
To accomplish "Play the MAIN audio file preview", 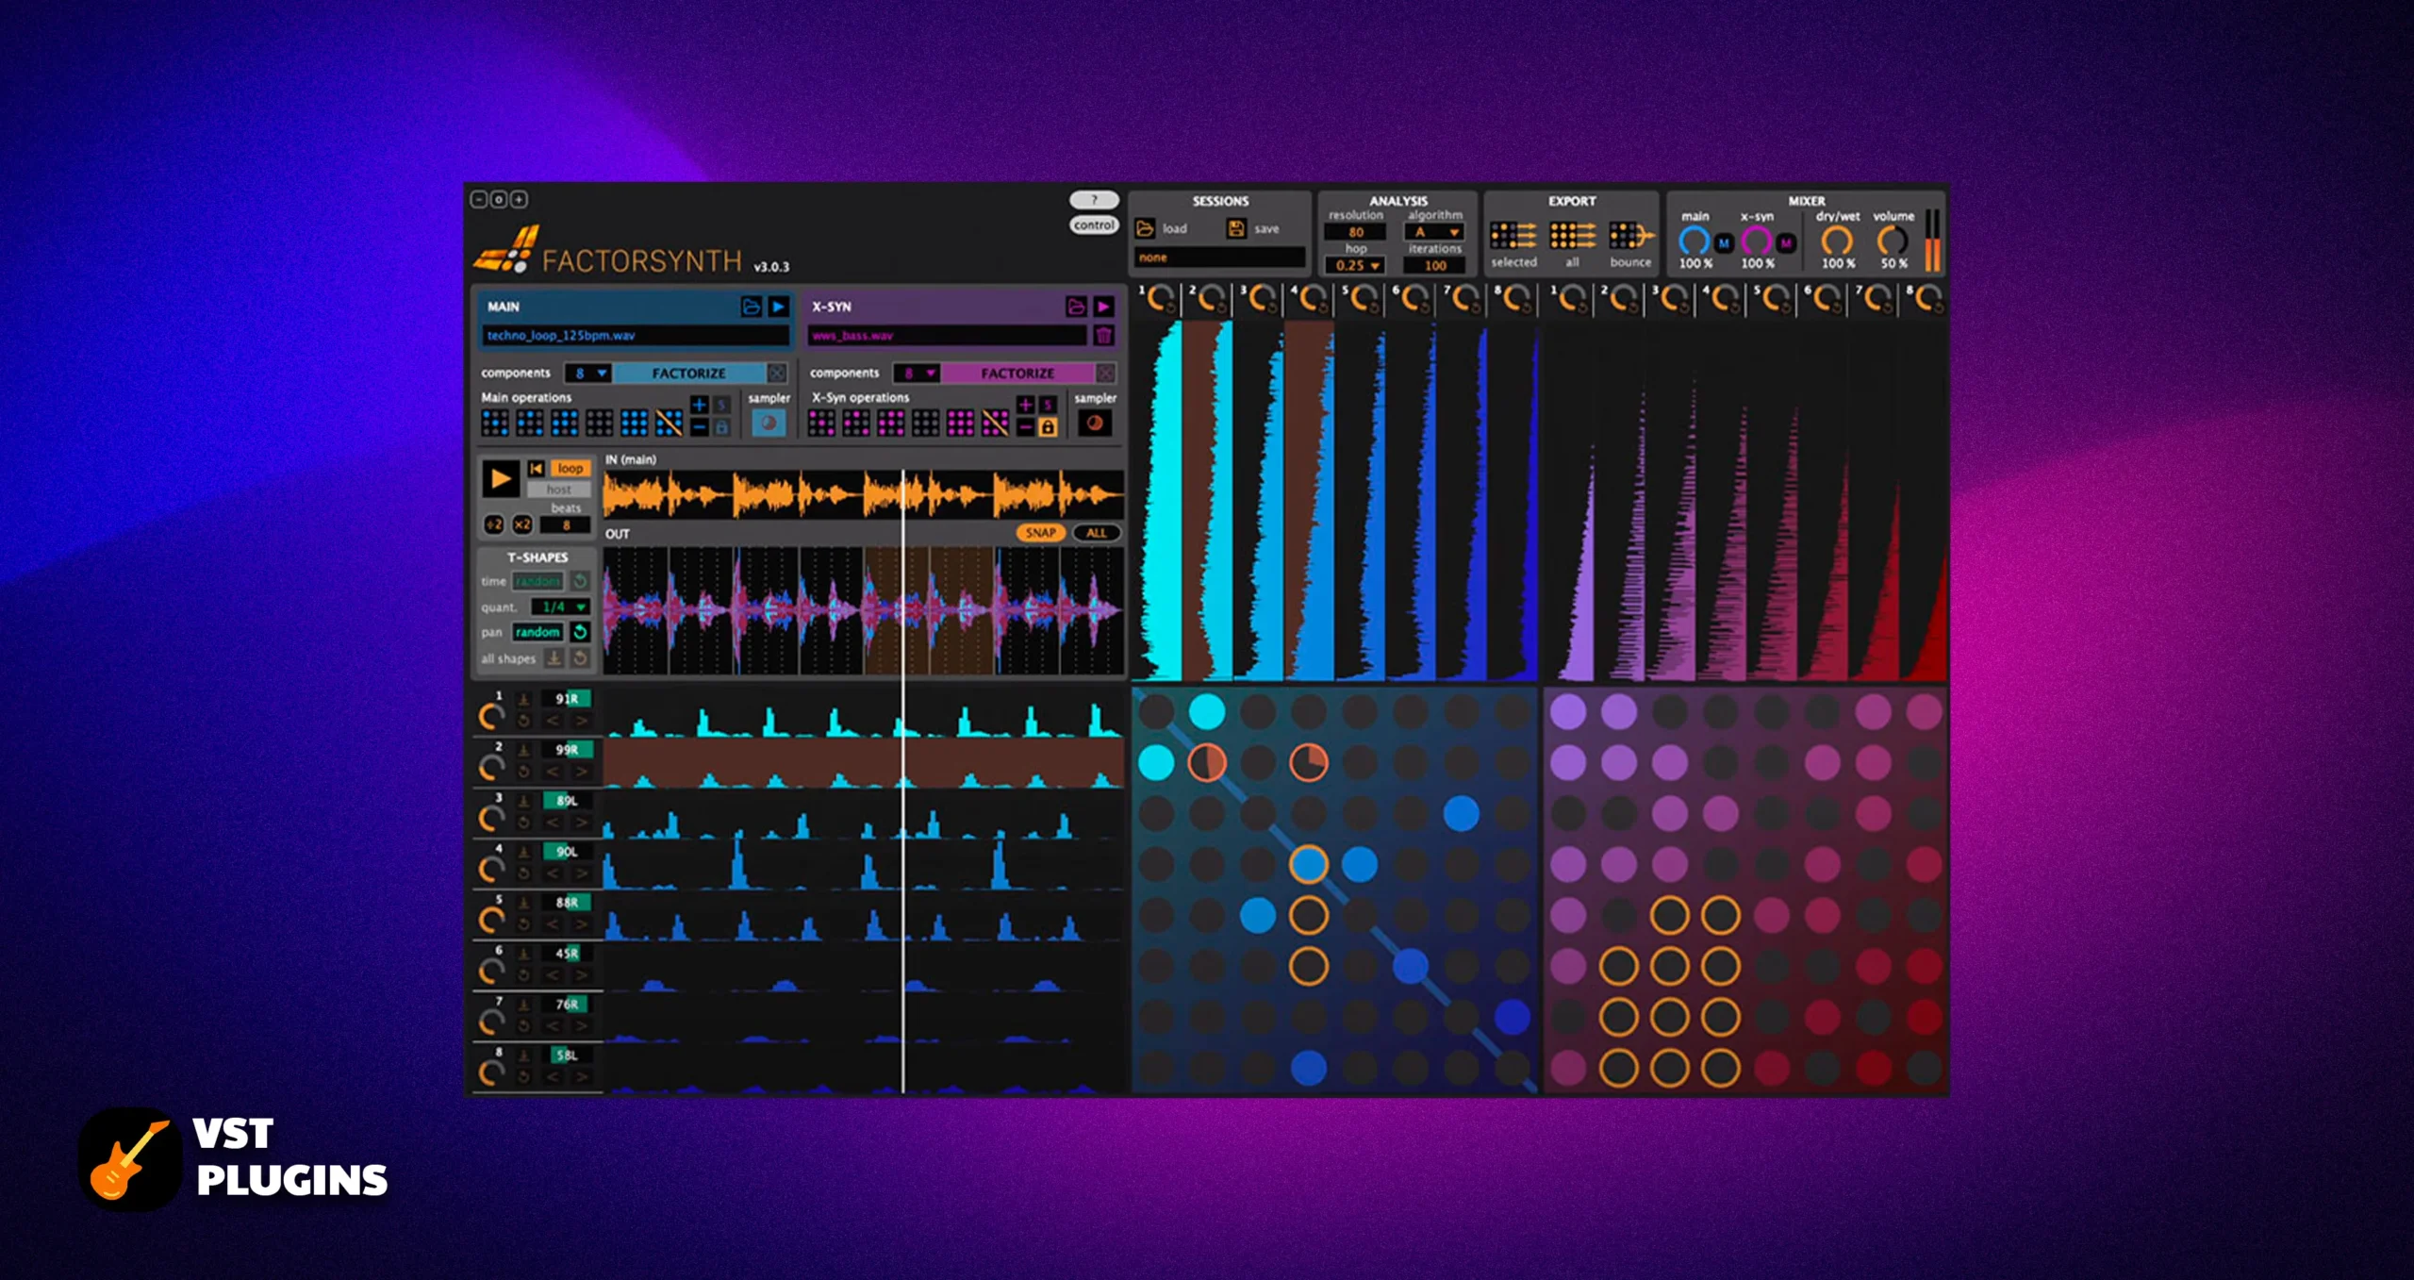I will coord(778,307).
